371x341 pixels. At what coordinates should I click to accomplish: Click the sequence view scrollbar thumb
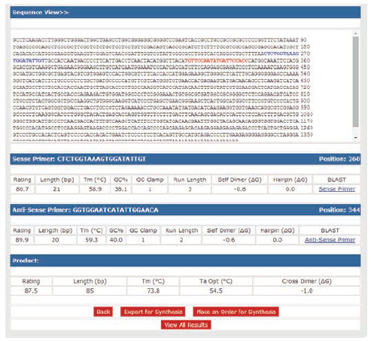point(355,82)
